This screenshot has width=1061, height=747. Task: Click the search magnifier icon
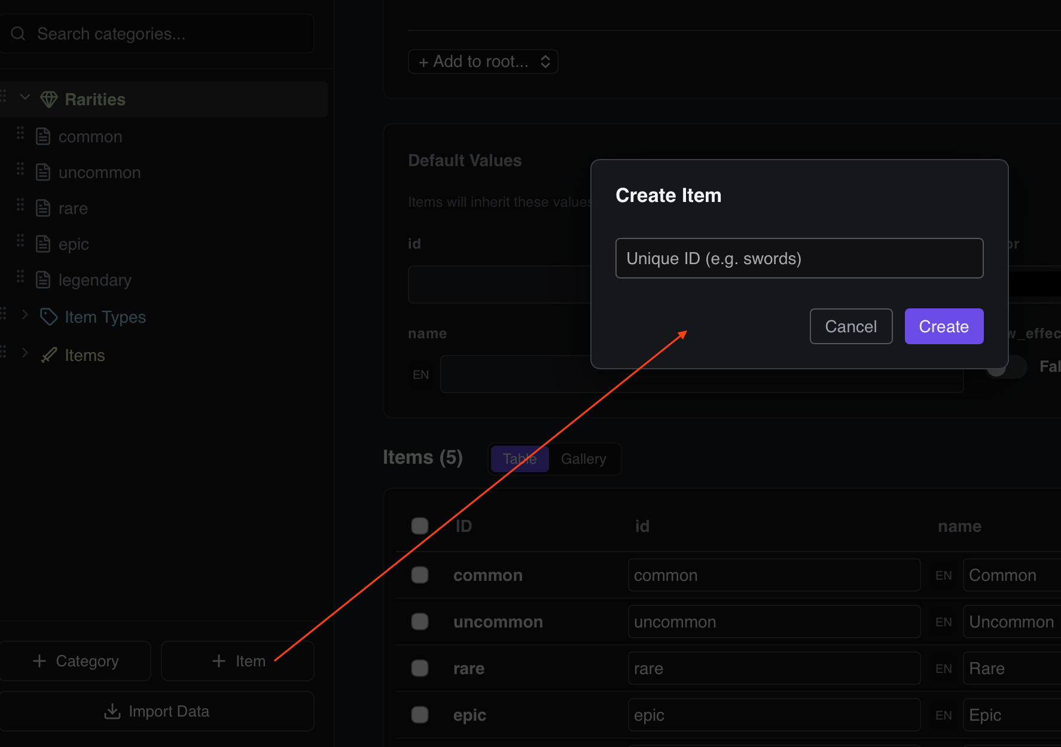[x=18, y=33]
